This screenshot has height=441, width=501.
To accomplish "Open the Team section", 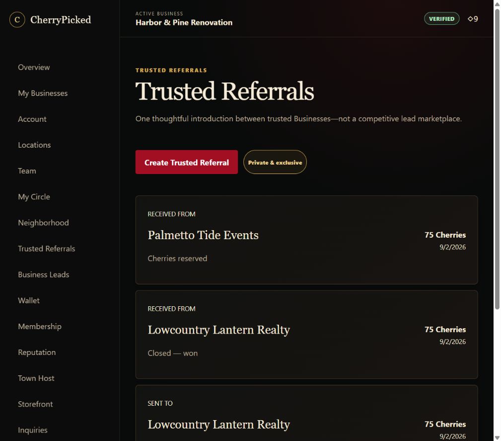I will (x=27, y=171).
